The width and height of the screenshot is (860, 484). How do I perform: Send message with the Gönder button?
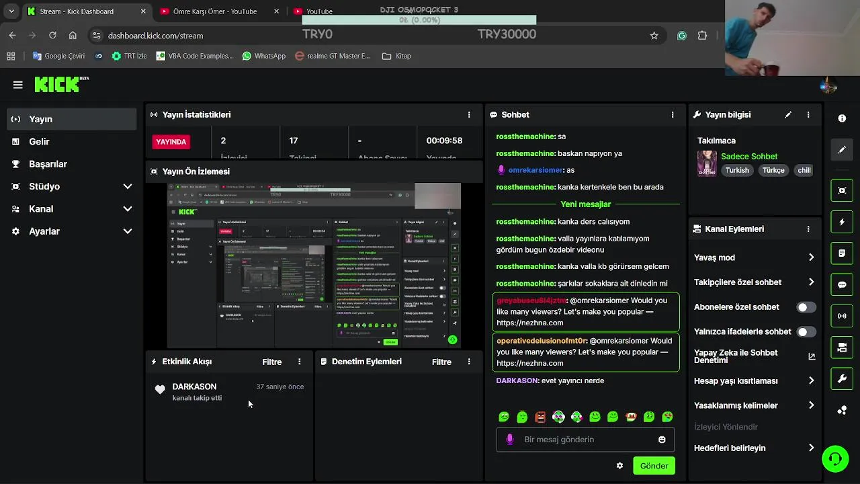[x=654, y=466]
